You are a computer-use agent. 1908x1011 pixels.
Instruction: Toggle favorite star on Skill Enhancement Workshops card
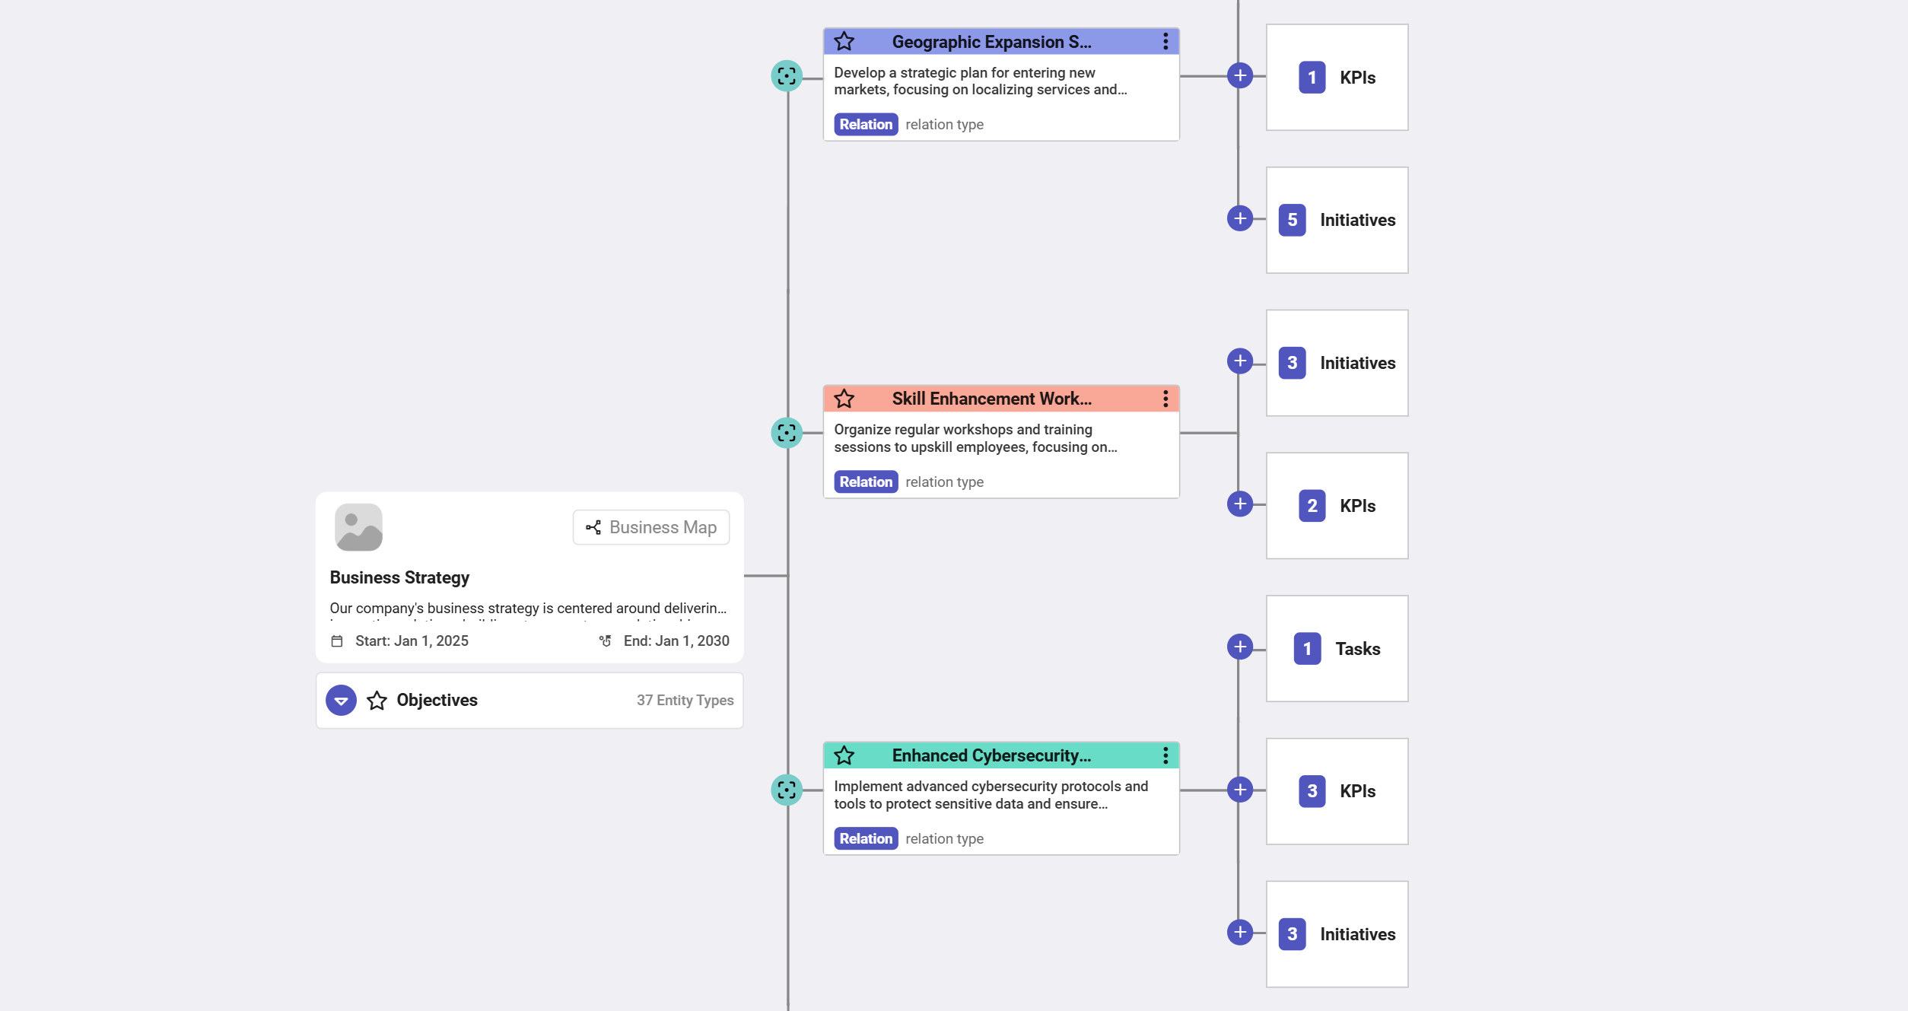tap(844, 398)
